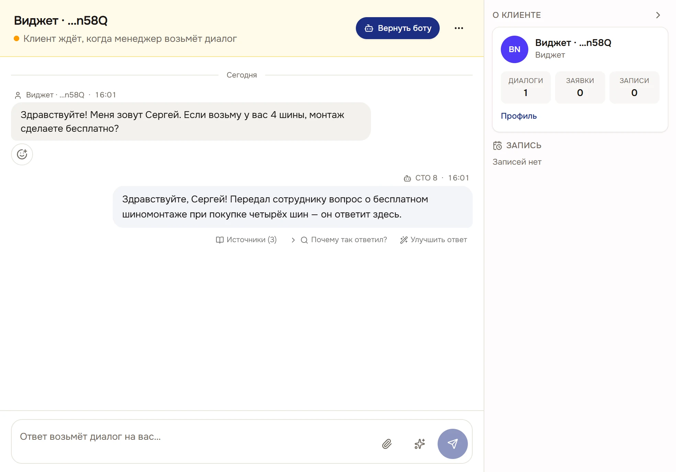Click Sergey's incoming message bubble
Viewport: 676px width, 472px height.
191,121
